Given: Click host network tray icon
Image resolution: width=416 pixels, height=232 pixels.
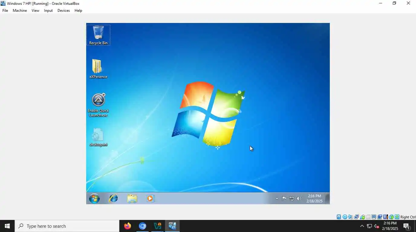Looking at the screenshot, I should [369, 226].
